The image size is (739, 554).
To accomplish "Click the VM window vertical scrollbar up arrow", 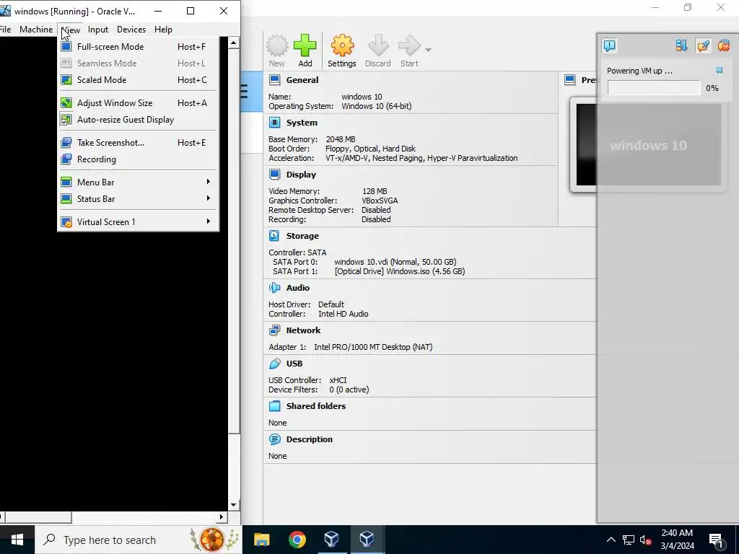I will tap(233, 43).
